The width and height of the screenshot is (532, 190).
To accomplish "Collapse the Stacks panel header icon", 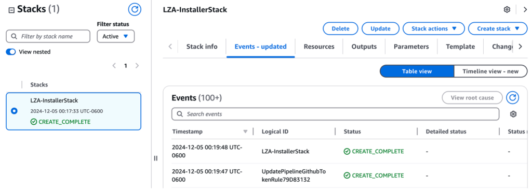I will [x=11, y=10].
